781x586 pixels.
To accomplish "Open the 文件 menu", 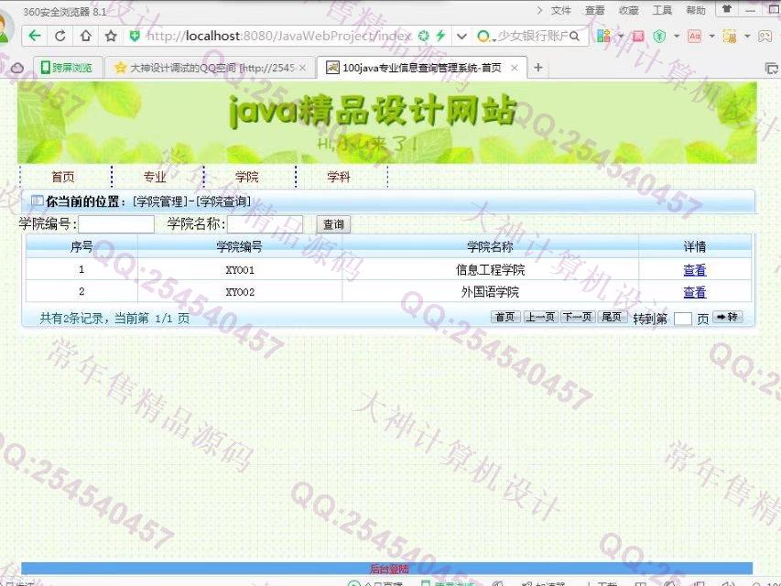I will (x=560, y=10).
